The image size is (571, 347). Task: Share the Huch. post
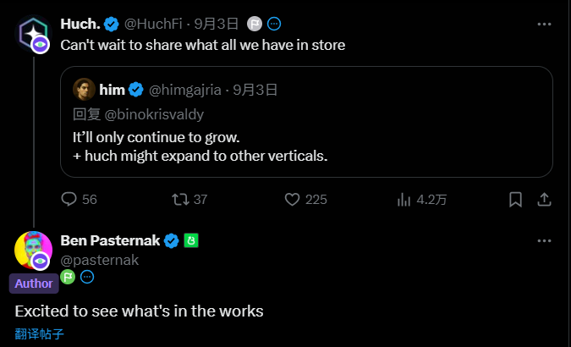(545, 200)
